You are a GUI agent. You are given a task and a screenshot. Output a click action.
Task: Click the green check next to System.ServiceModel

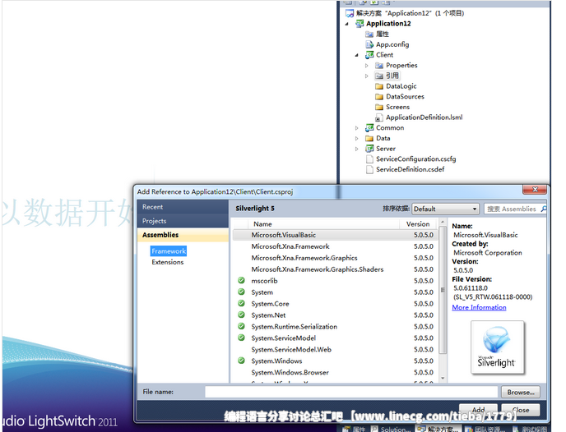tap(242, 338)
